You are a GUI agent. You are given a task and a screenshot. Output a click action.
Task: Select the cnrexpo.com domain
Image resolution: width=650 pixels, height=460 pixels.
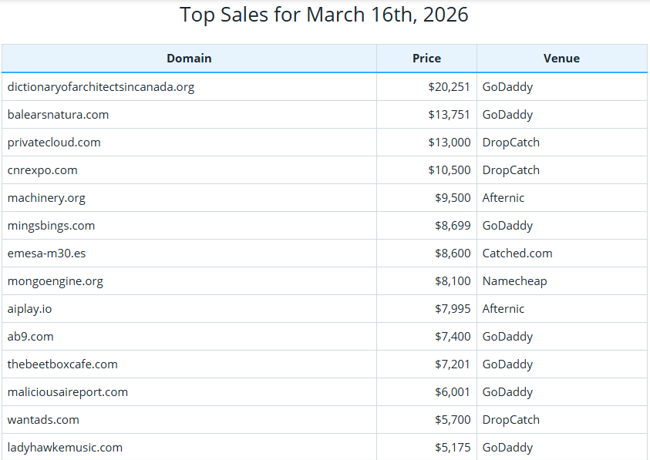[42, 170]
